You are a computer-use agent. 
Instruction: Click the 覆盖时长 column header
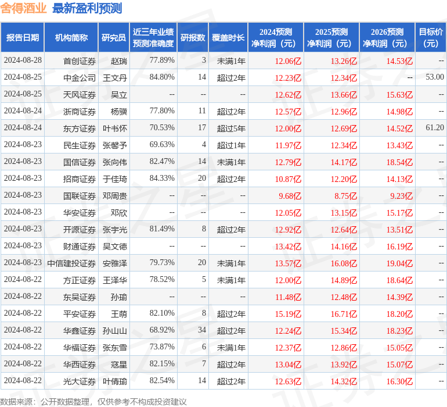tap(228, 38)
